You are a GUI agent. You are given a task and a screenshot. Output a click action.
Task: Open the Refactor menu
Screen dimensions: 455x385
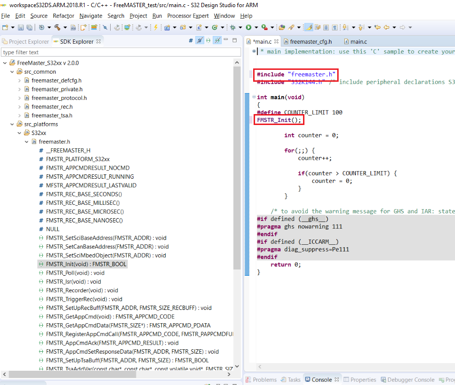pyautogui.click(x=63, y=16)
